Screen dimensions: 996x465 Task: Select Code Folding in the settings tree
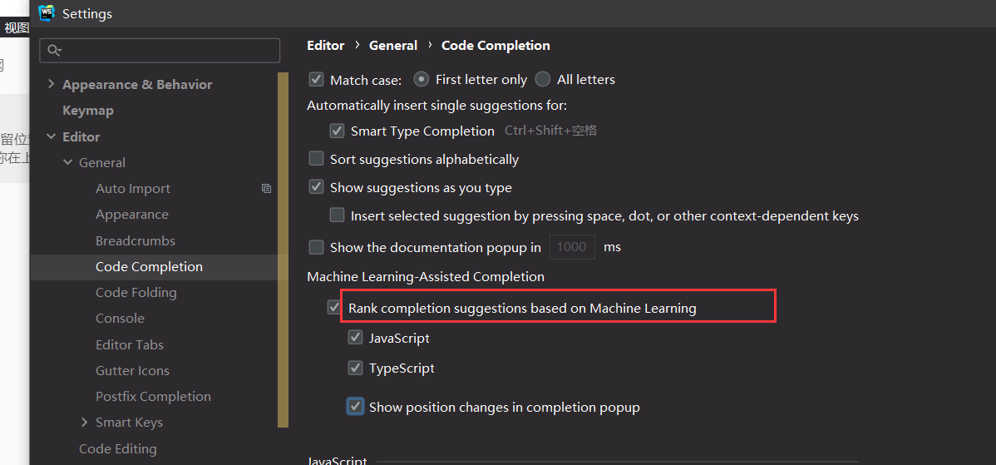[136, 293]
